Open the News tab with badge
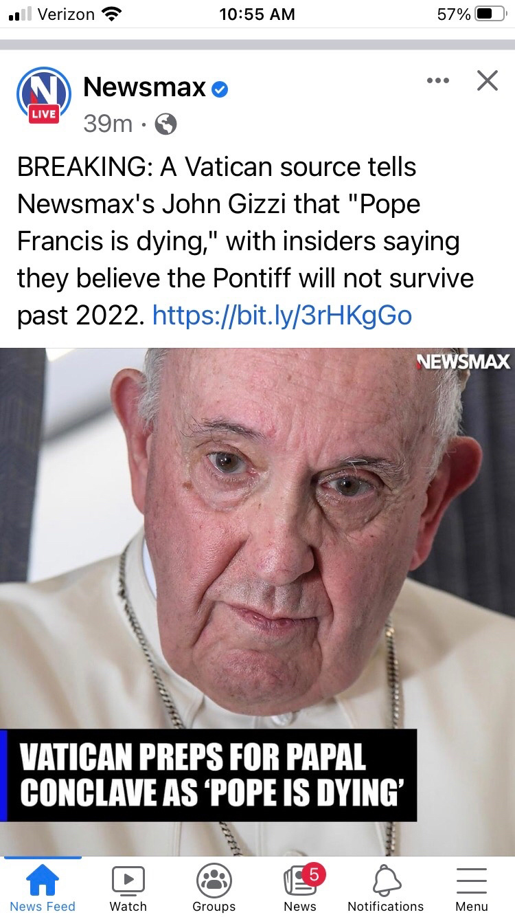The height and width of the screenshot is (917, 515). [x=300, y=888]
